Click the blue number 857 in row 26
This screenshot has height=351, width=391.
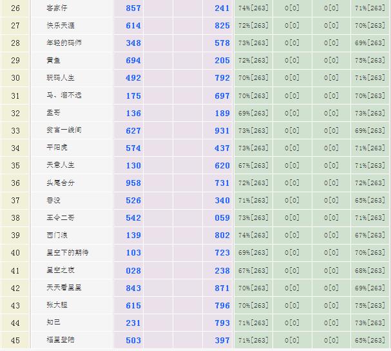133,8
